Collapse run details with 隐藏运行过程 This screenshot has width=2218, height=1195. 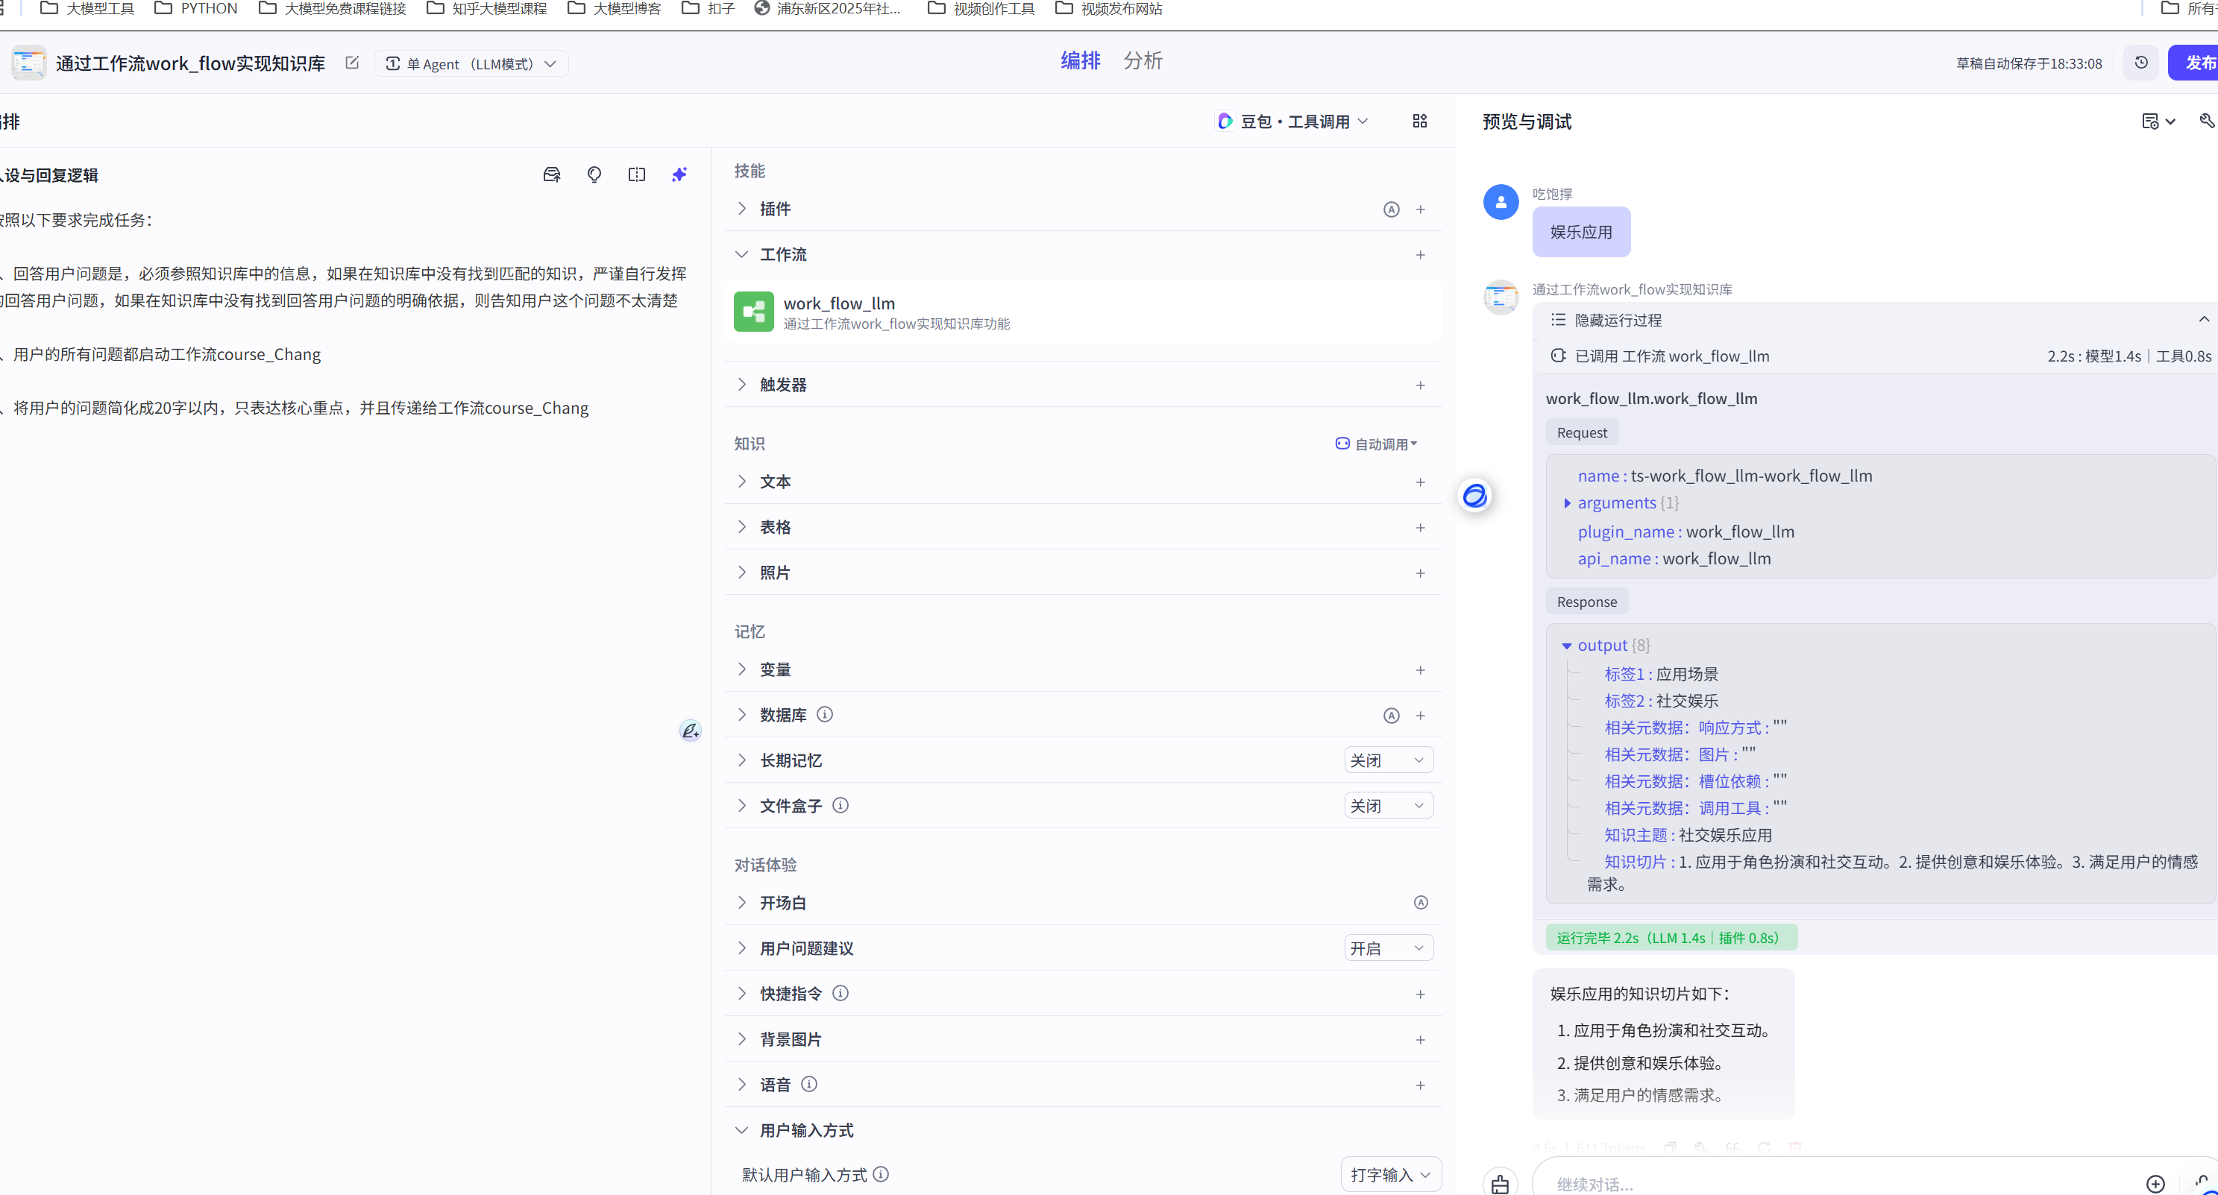(x=1617, y=321)
